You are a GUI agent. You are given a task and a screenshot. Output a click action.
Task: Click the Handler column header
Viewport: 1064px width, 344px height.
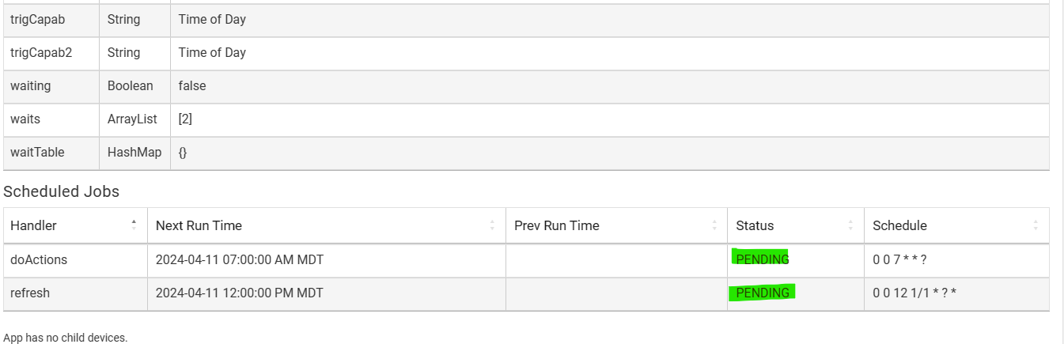tap(75, 225)
